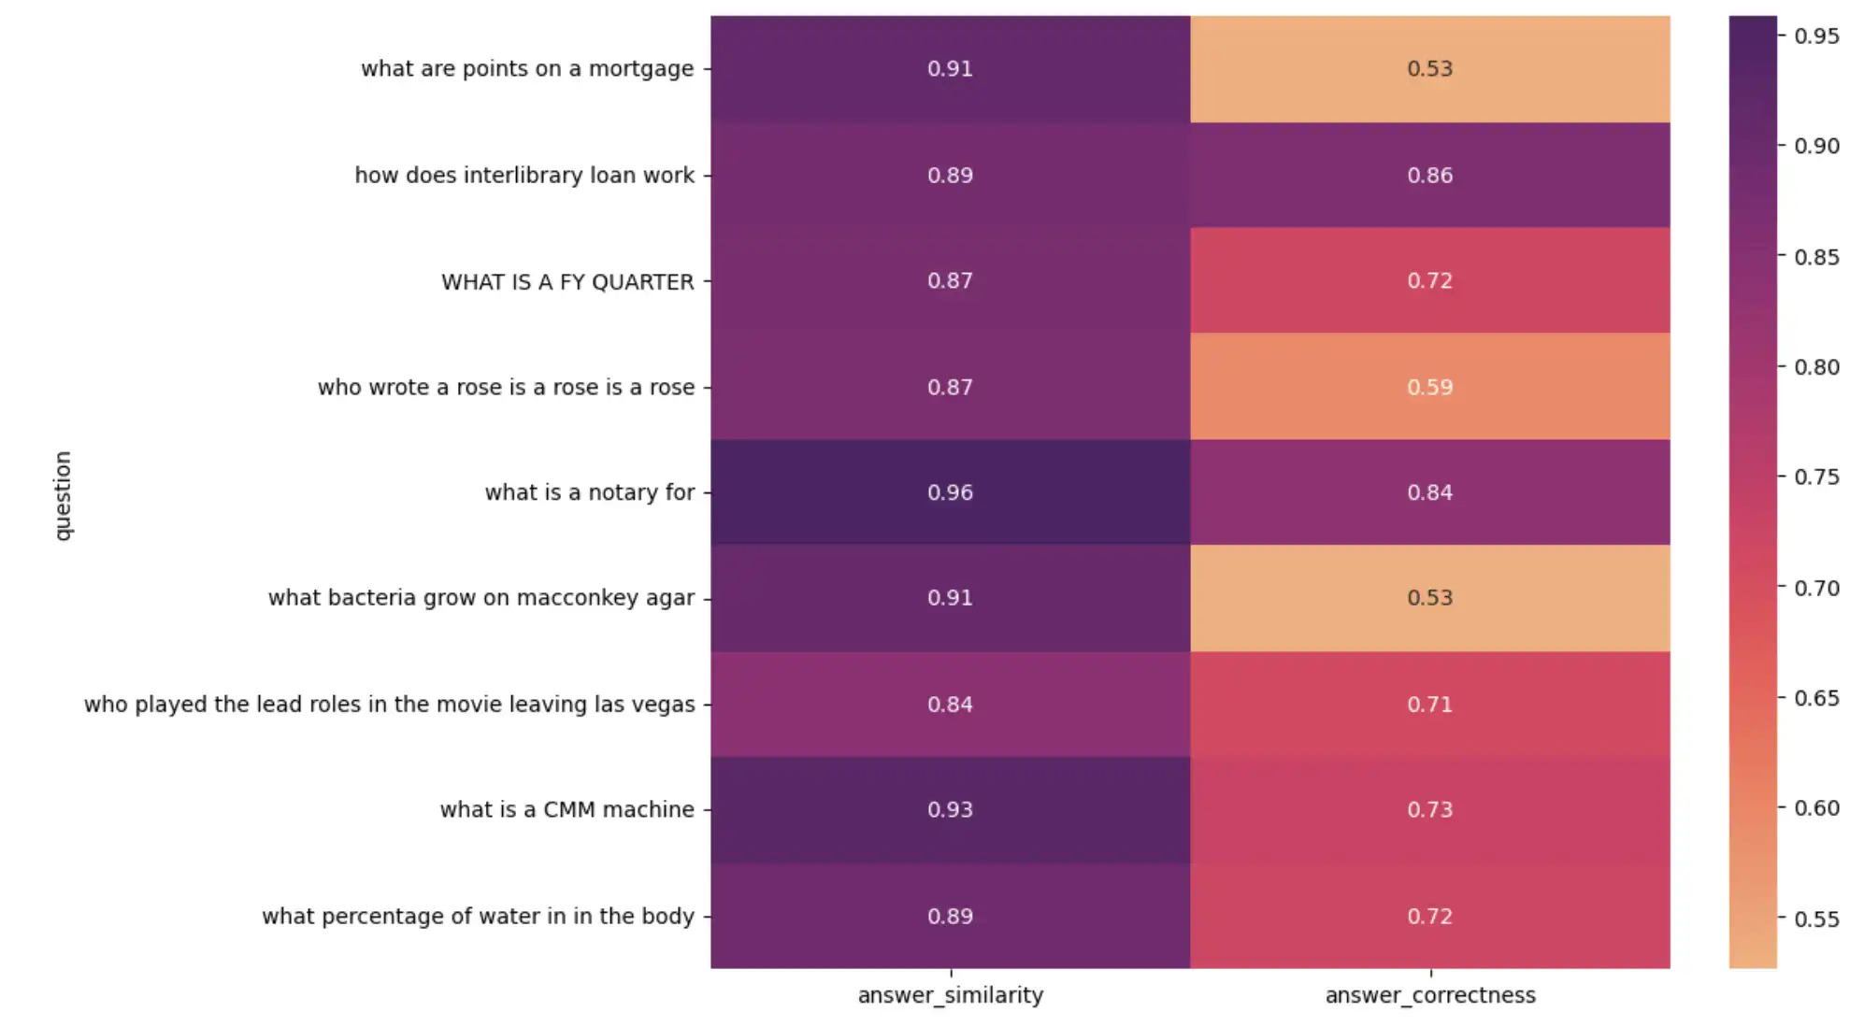Viewport: 1864px width, 1026px height.
Task: Click the color scale bar beside the heatmap
Action: click(x=1752, y=492)
